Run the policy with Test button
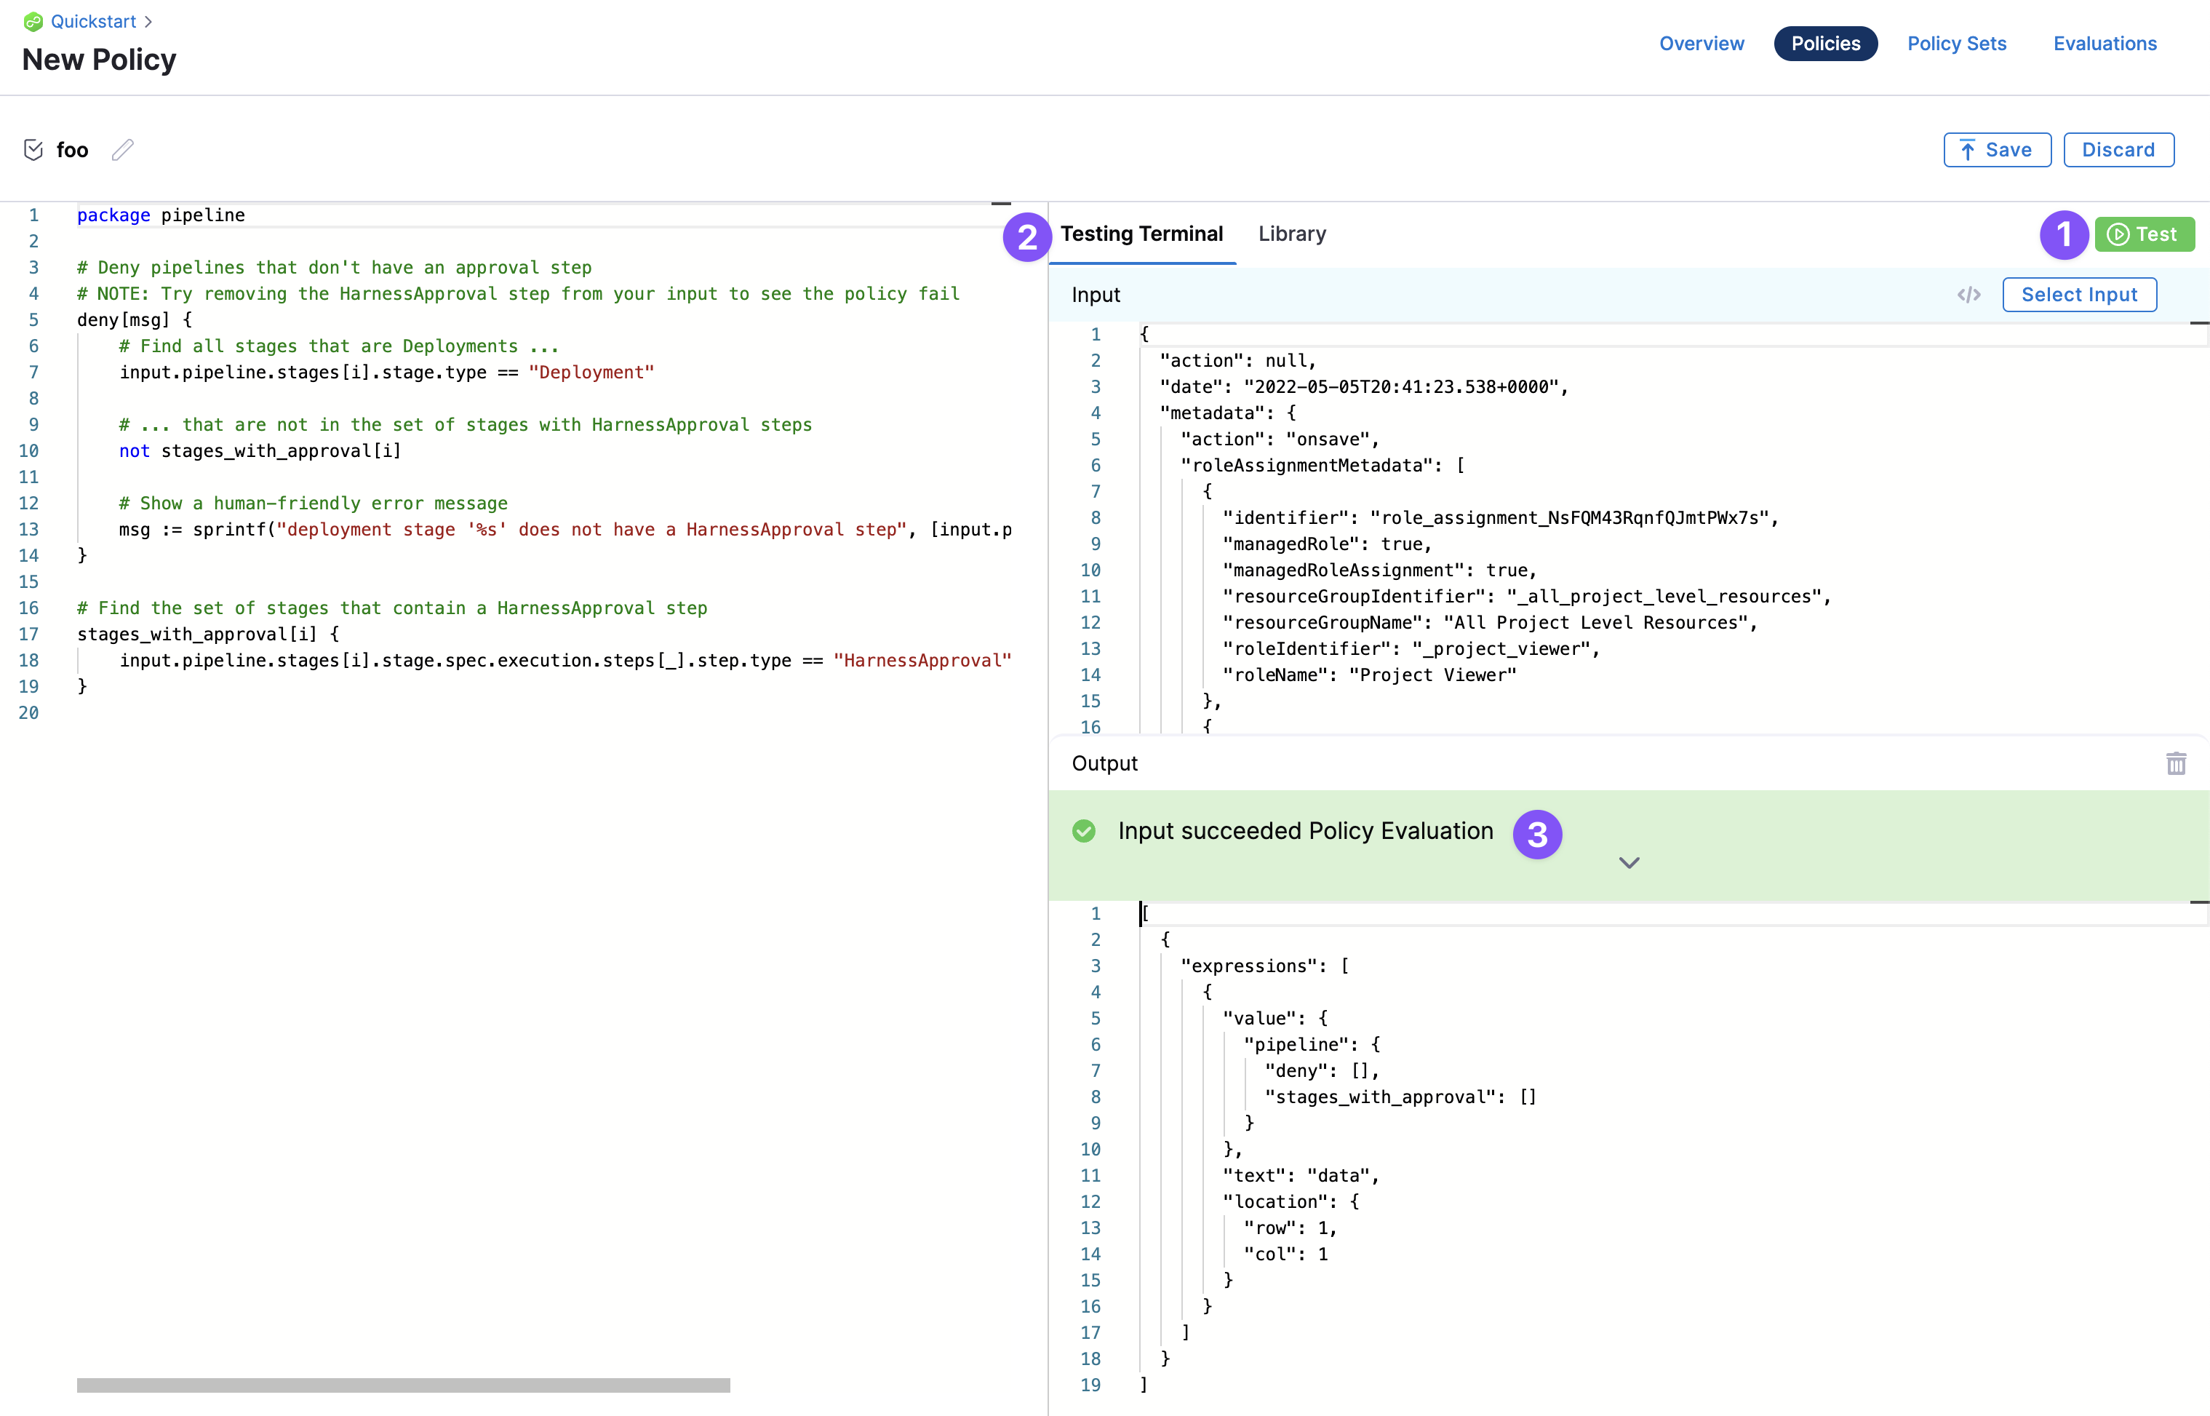 click(2144, 234)
